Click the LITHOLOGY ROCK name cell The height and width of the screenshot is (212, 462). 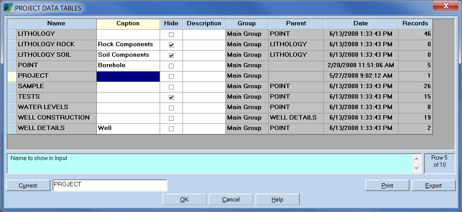pos(56,45)
